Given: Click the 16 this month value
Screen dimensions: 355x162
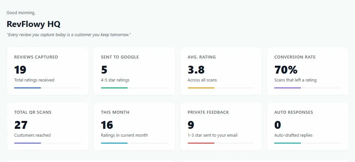Looking at the screenshot, I should point(107,125).
